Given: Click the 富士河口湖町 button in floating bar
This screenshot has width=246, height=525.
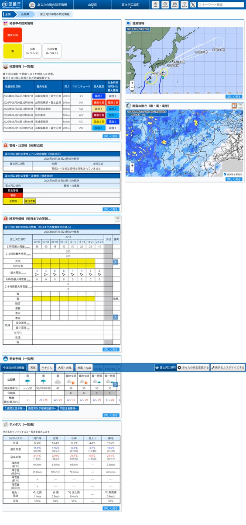Looking at the screenshot, I should [x=165, y=368].
